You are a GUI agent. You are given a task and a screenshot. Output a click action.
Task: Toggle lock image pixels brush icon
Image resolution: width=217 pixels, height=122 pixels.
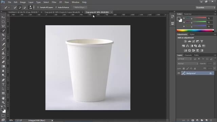pos(188,68)
